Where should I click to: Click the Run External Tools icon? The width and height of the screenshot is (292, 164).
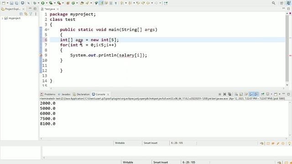[x=59, y=3]
